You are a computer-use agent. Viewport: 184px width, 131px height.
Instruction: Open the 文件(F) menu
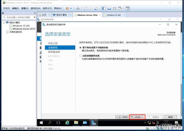point(6,8)
